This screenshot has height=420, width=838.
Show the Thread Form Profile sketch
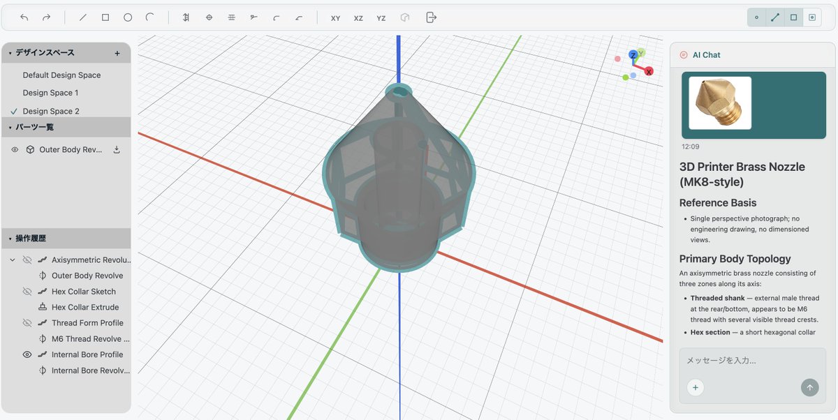click(27, 323)
